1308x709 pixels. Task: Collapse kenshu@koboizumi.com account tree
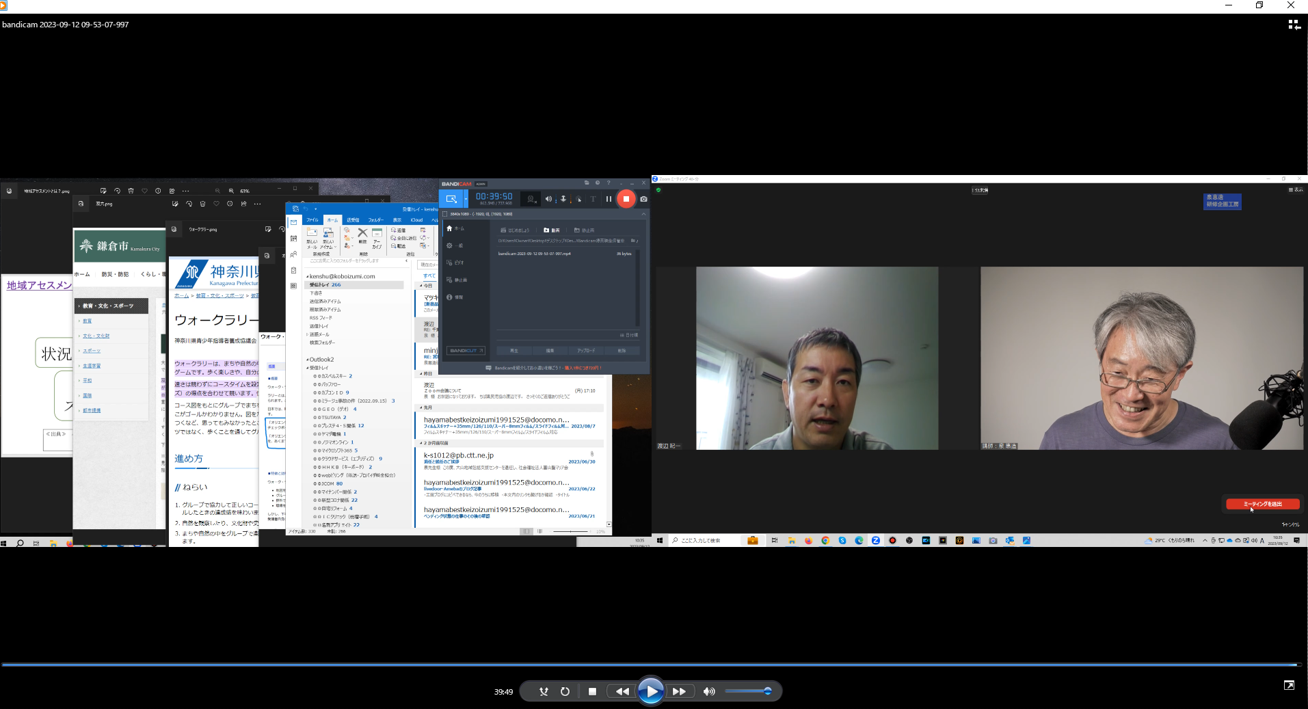307,277
